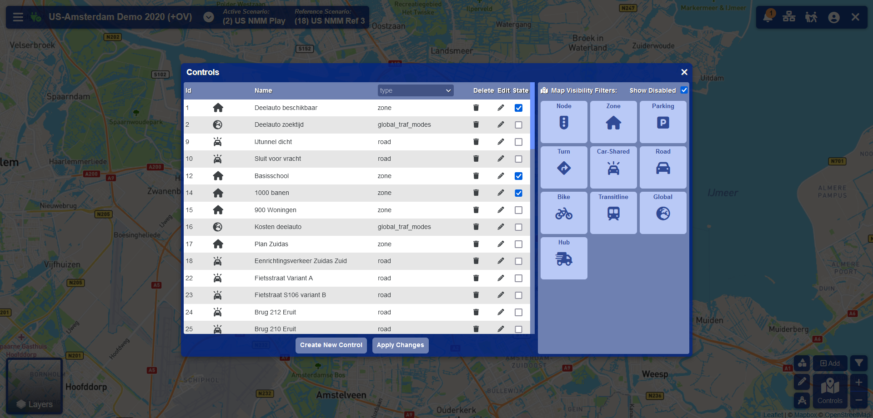Click Create New Control button
Image resolution: width=873 pixels, height=418 pixels.
(331, 345)
